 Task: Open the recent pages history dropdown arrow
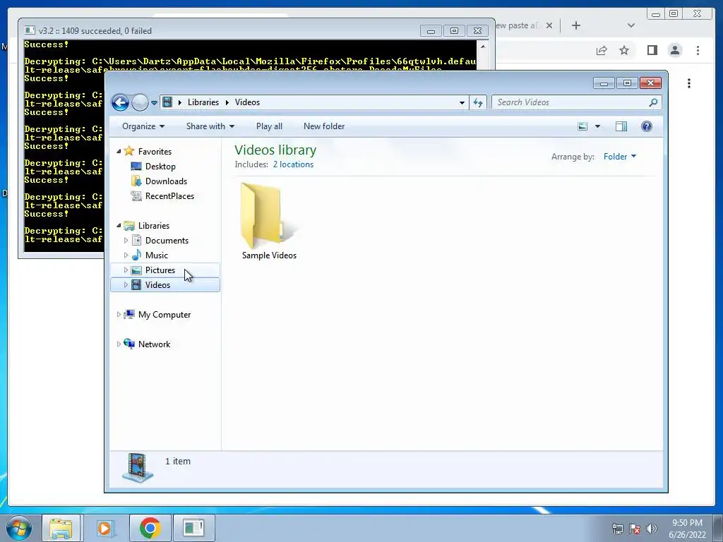pyautogui.click(x=154, y=103)
